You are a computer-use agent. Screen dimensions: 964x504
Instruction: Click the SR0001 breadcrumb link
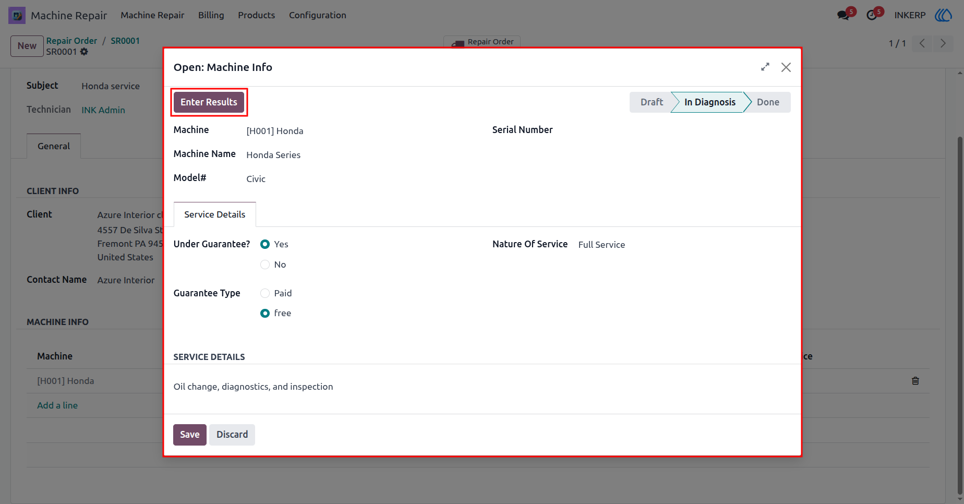125,41
